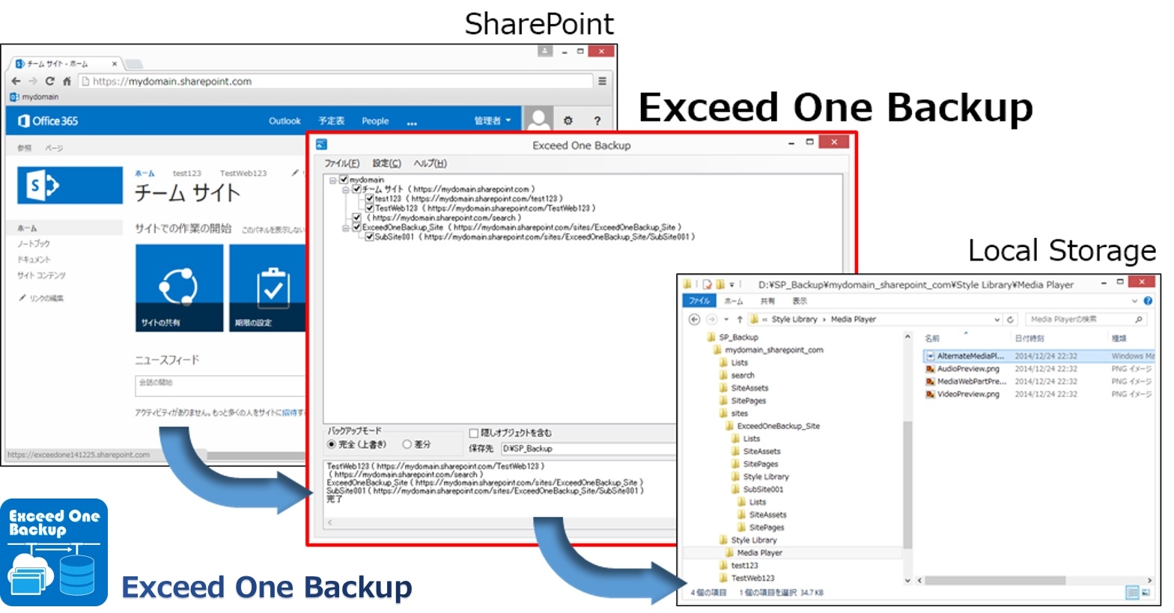Uncheck the チーム サイト checkbox in backup tree

(x=357, y=189)
